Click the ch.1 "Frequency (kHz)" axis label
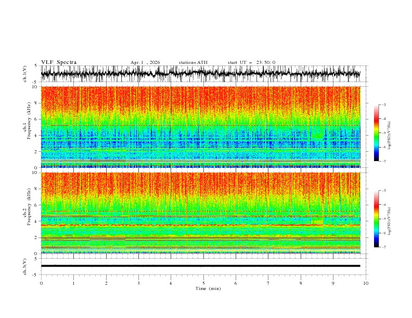 (29, 121)
